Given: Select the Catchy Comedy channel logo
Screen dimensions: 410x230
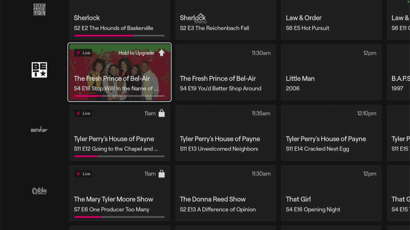Looking at the screenshot, I should [x=39, y=191].
